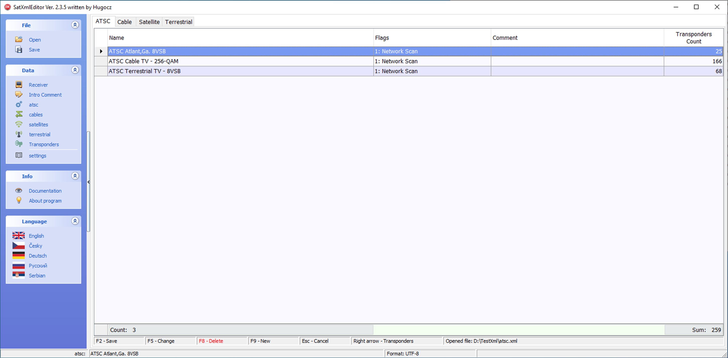This screenshot has height=358, width=728.
Task: Click the Receiver icon in Data panel
Action: (x=19, y=85)
